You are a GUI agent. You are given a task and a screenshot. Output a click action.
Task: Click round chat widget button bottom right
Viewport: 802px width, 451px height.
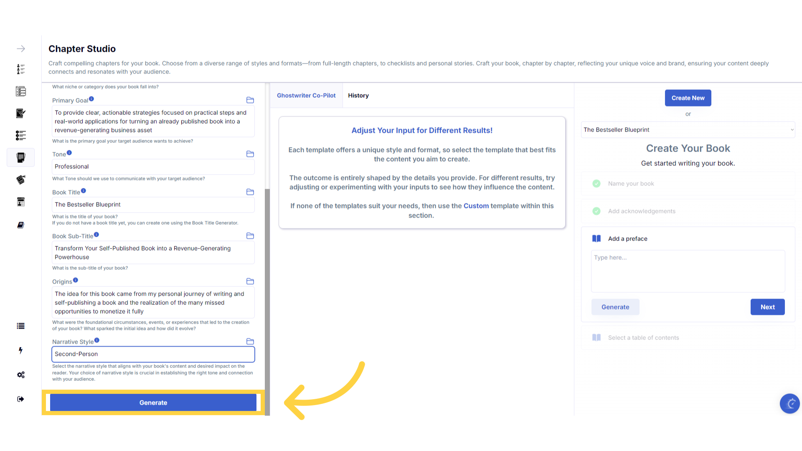coord(789,403)
